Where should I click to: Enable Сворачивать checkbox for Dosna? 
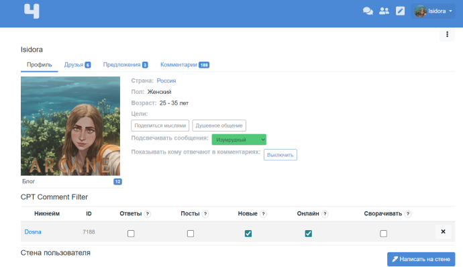pos(384,233)
